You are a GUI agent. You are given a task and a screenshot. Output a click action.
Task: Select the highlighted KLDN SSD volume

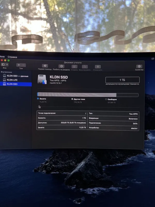click(x=16, y=84)
